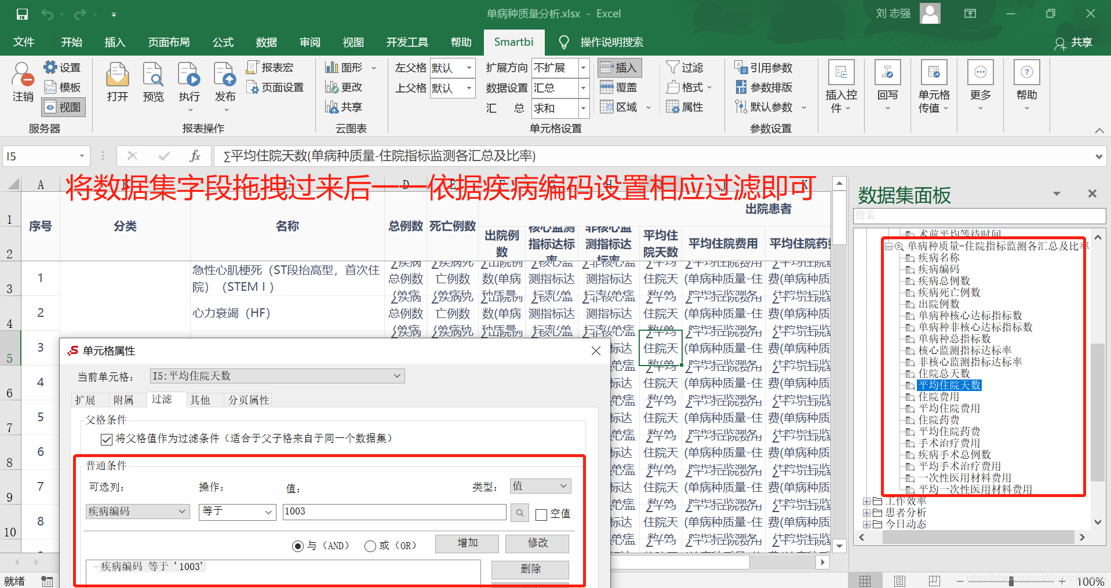The width and height of the screenshot is (1111, 588).
Task: Open the 可选列 疾病编码 dropdown
Action: pyautogui.click(x=138, y=512)
